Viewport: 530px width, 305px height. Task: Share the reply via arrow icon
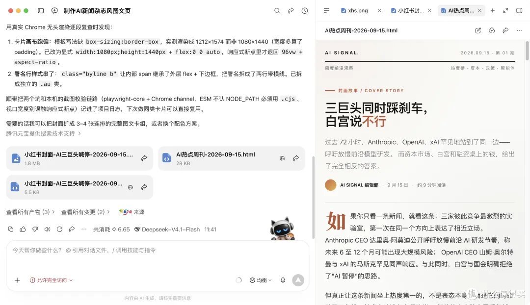pos(72,229)
